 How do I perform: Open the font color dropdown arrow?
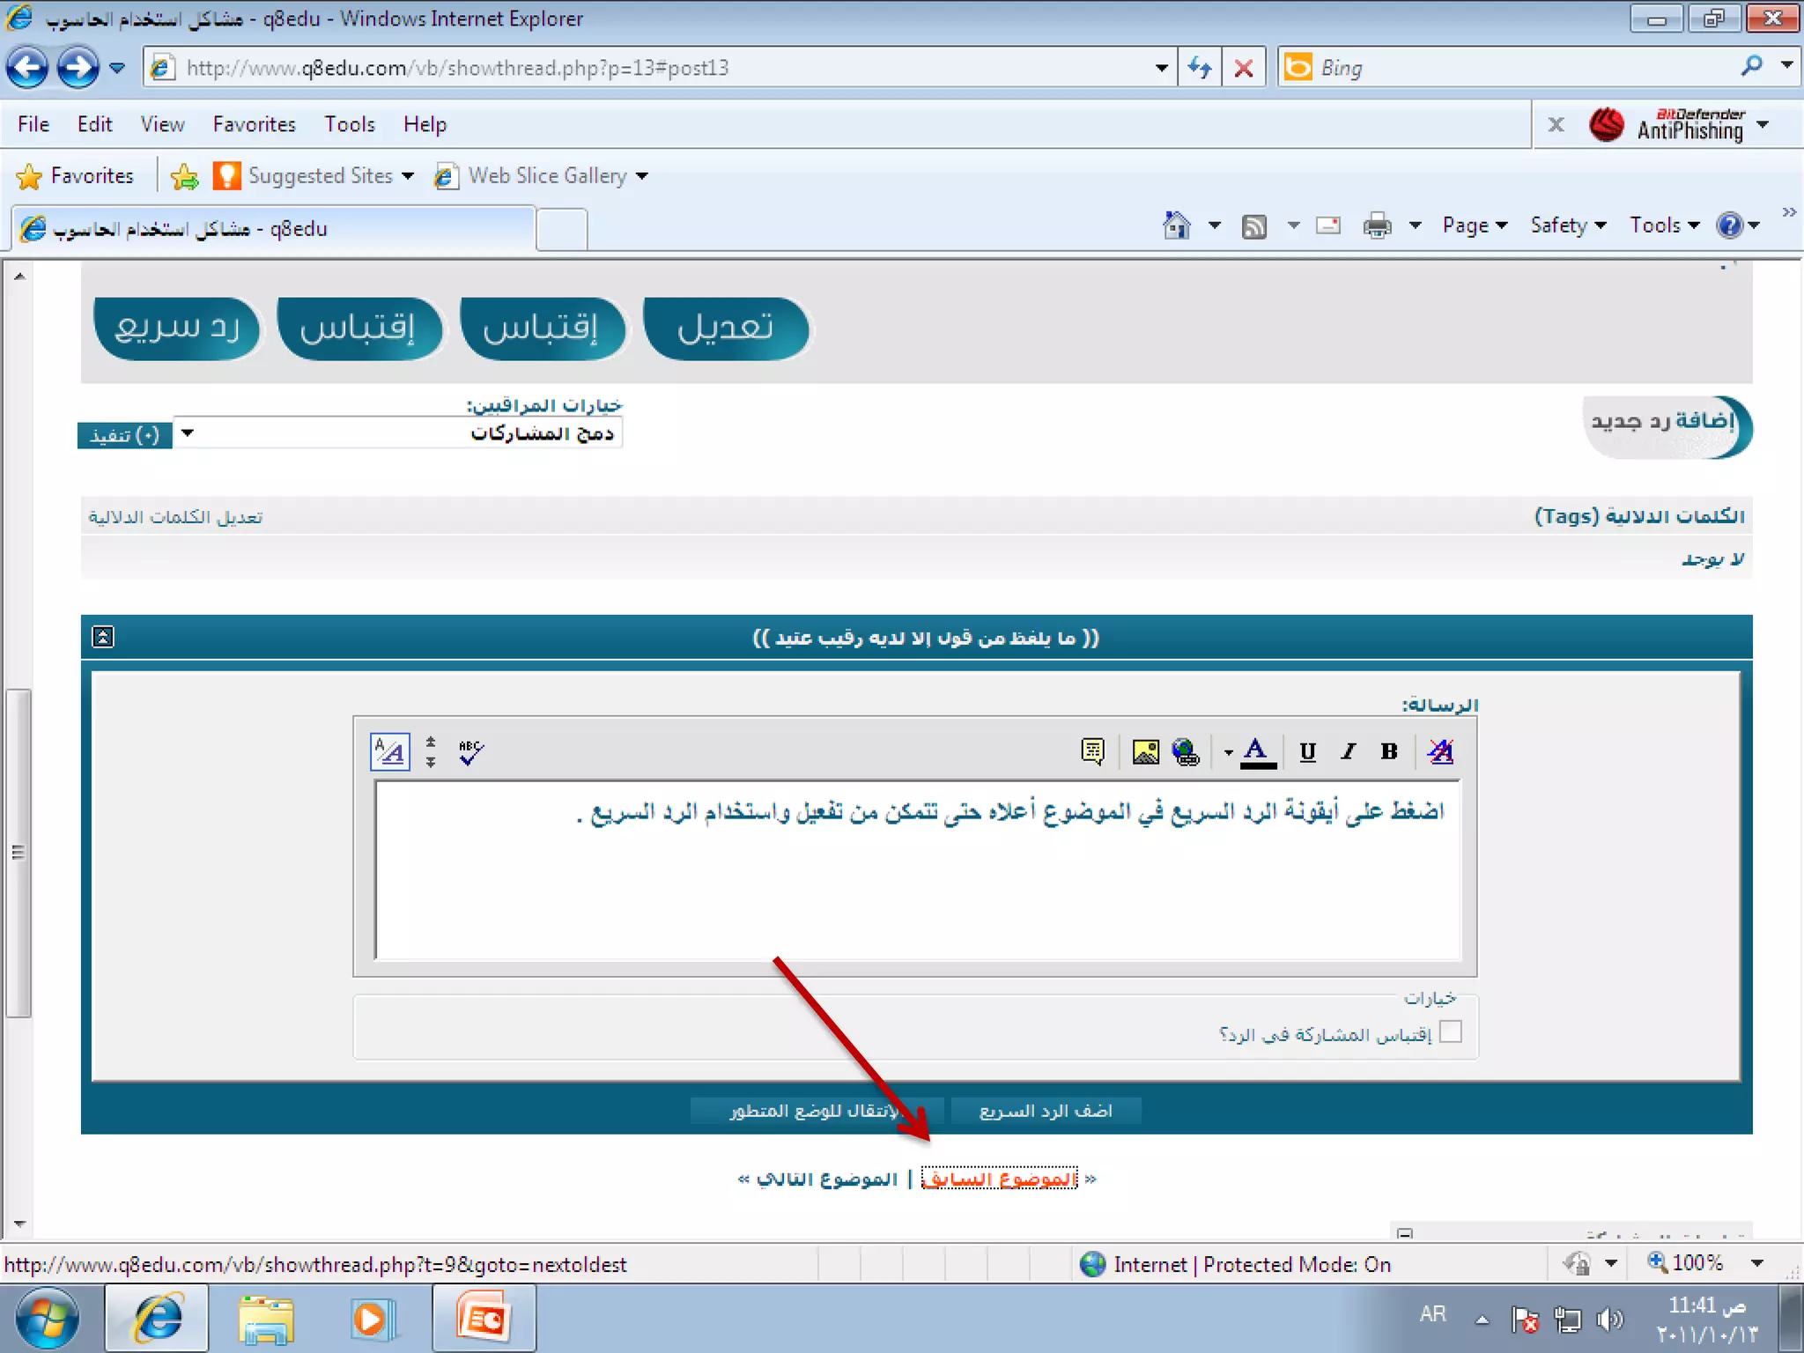click(x=1228, y=752)
